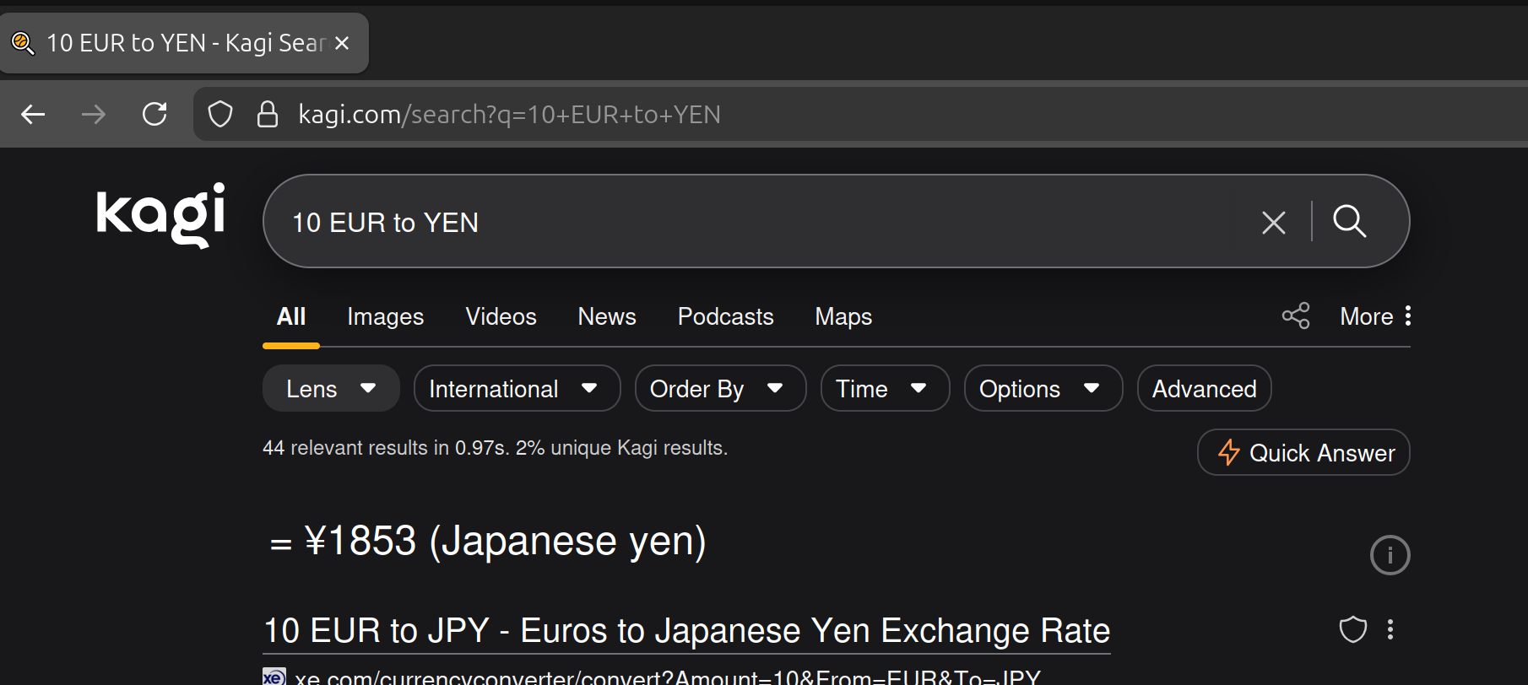Screen dimensions: 1528x685
Task: Open the International region dropdown
Action: click(x=517, y=389)
